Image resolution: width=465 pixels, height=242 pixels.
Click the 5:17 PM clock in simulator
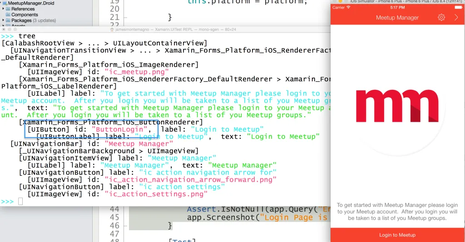[397, 7]
